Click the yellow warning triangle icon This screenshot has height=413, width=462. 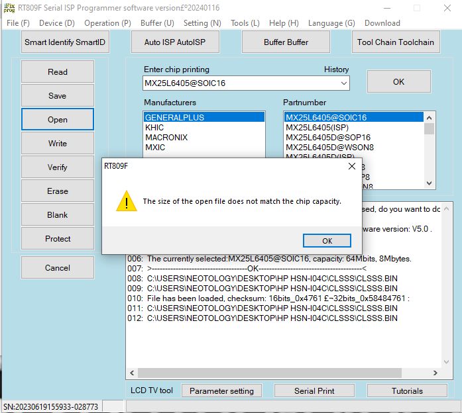pos(126,201)
